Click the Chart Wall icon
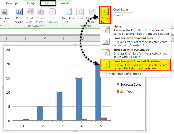The width and height of the screenshot is (174, 134). tap(30, 11)
